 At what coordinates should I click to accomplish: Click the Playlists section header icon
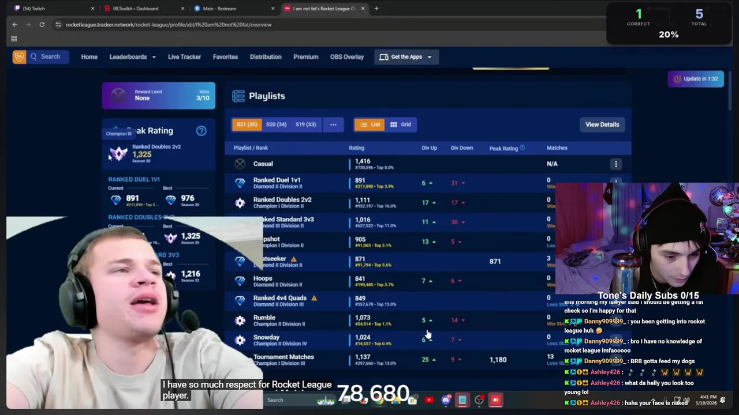[238, 96]
